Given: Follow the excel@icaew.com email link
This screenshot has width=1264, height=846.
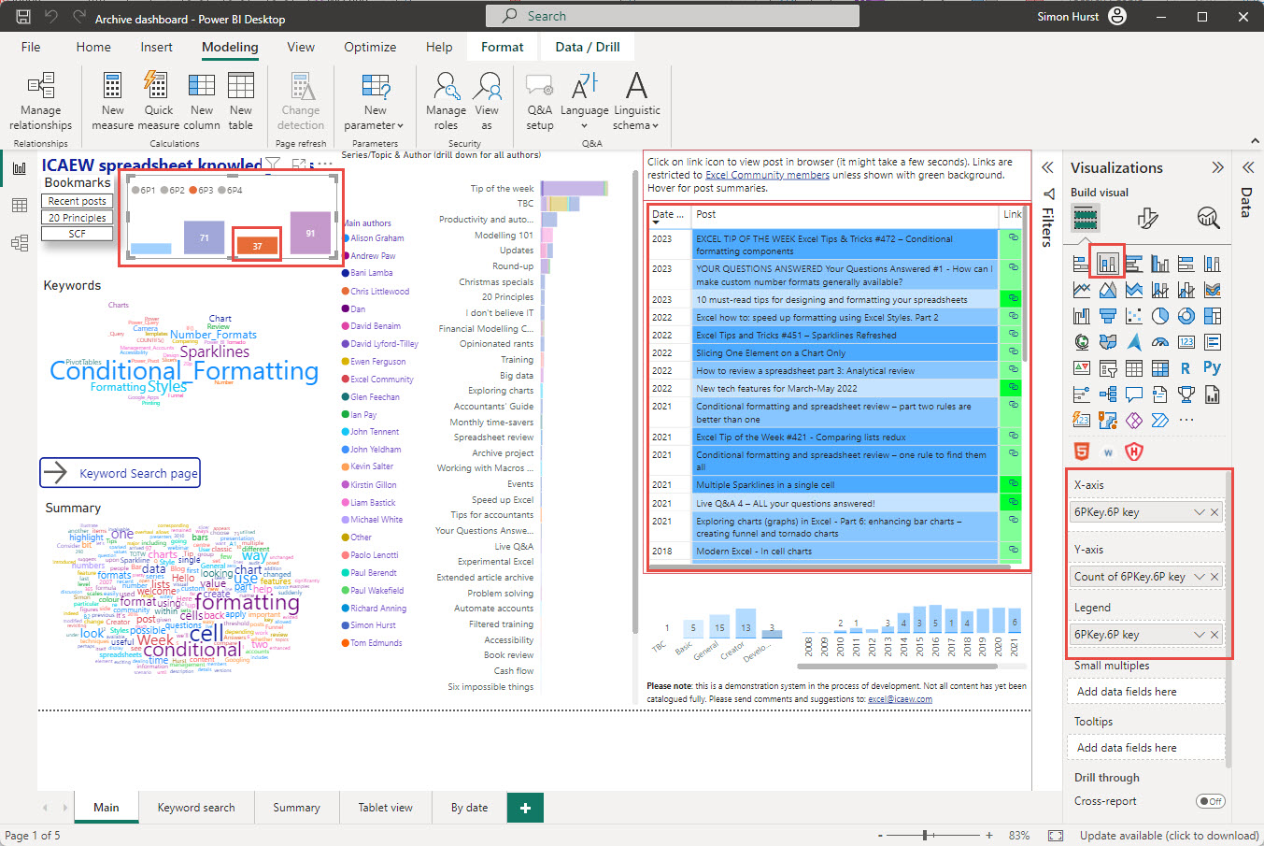Looking at the screenshot, I should coord(900,697).
